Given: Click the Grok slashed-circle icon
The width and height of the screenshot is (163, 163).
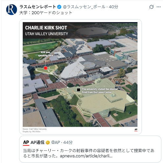Looking at the screenshot, I should [151, 7].
